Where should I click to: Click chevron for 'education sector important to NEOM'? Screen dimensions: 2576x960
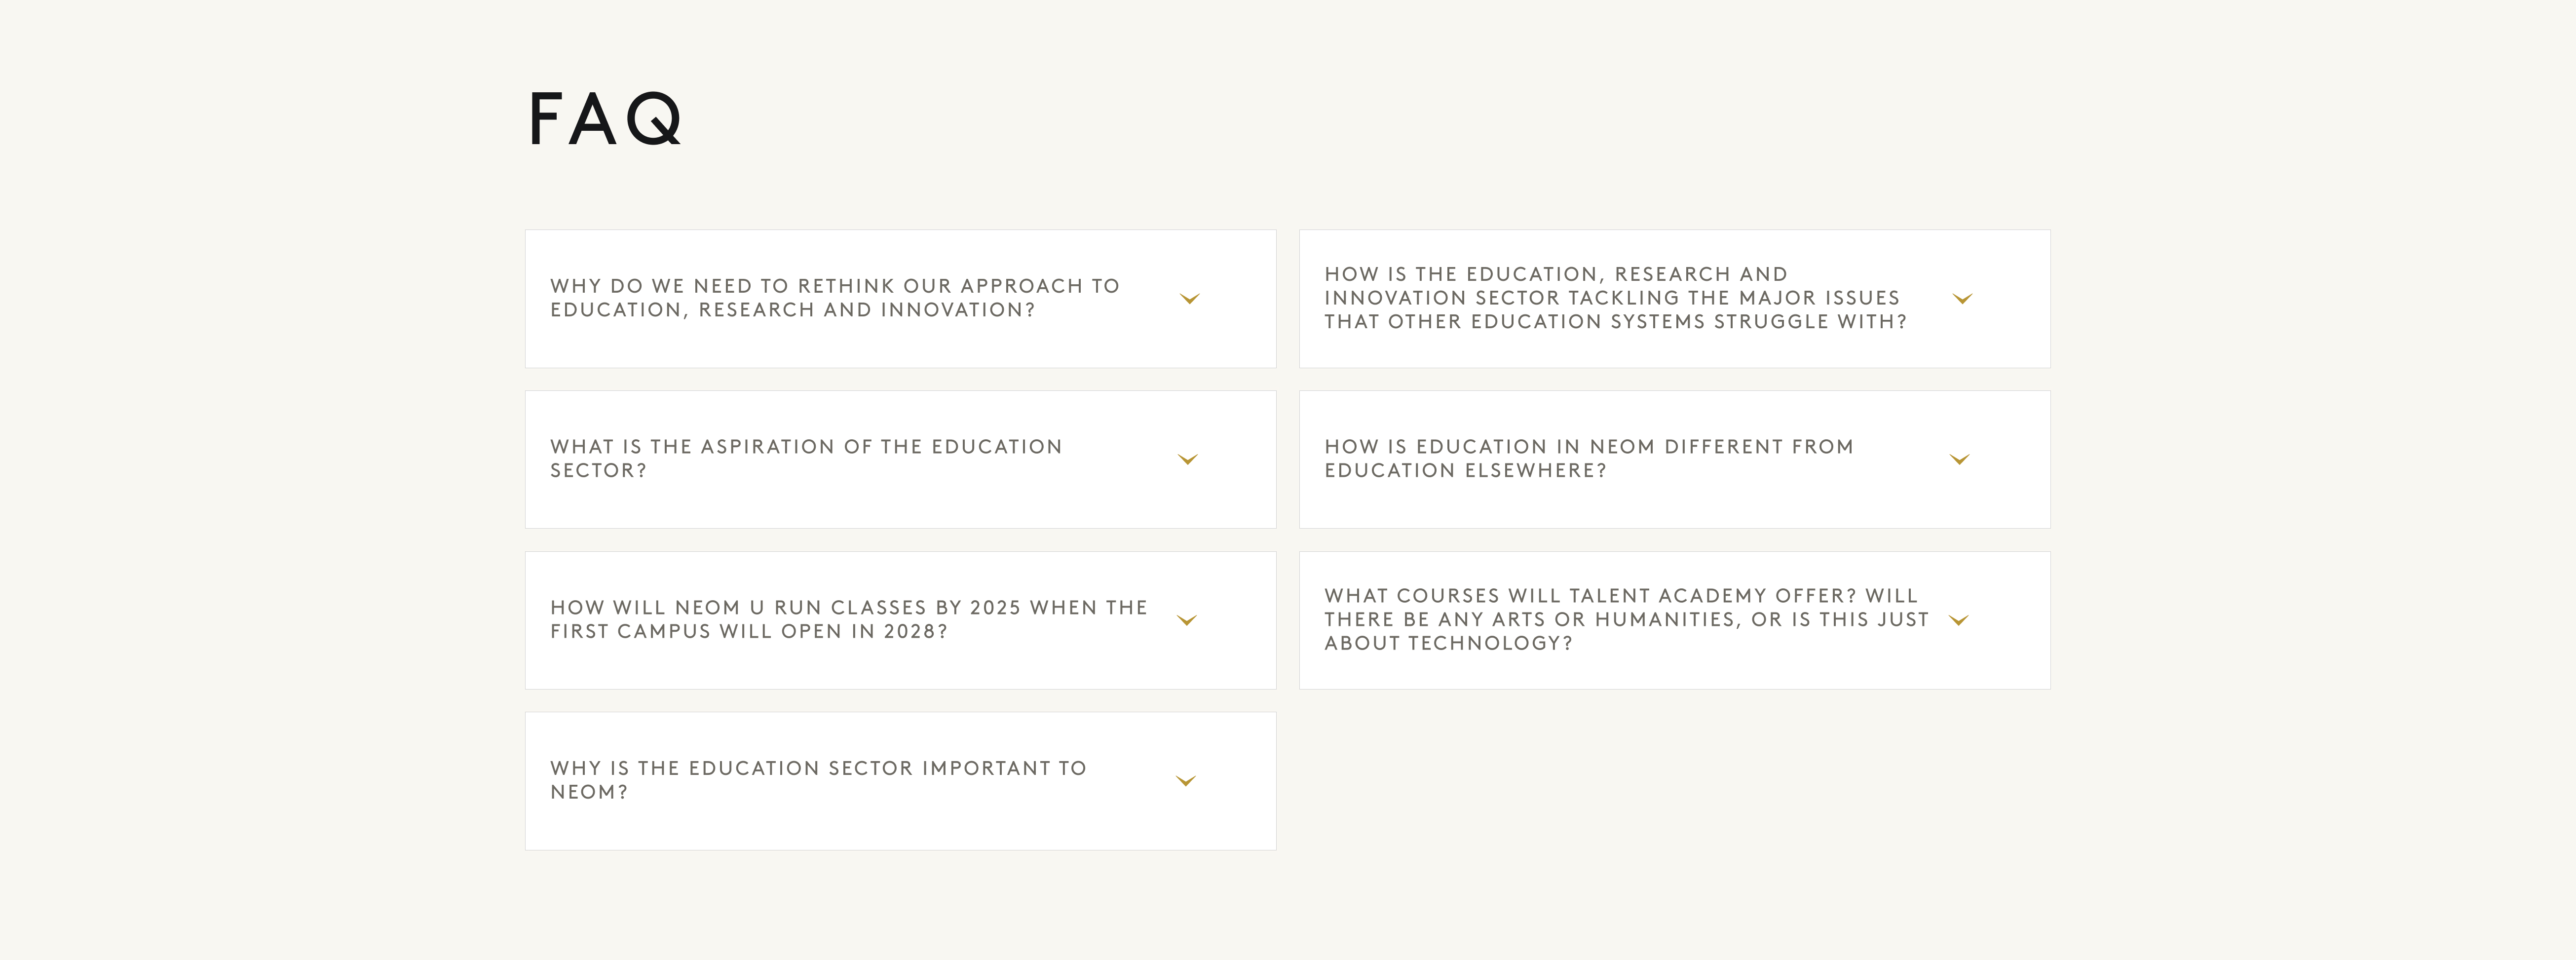tap(1185, 782)
